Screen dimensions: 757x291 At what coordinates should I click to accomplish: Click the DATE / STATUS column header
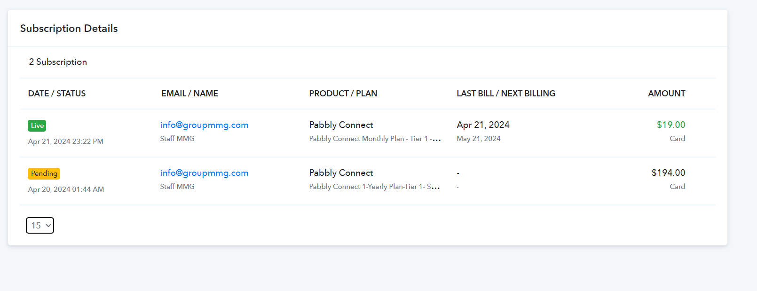[57, 94]
